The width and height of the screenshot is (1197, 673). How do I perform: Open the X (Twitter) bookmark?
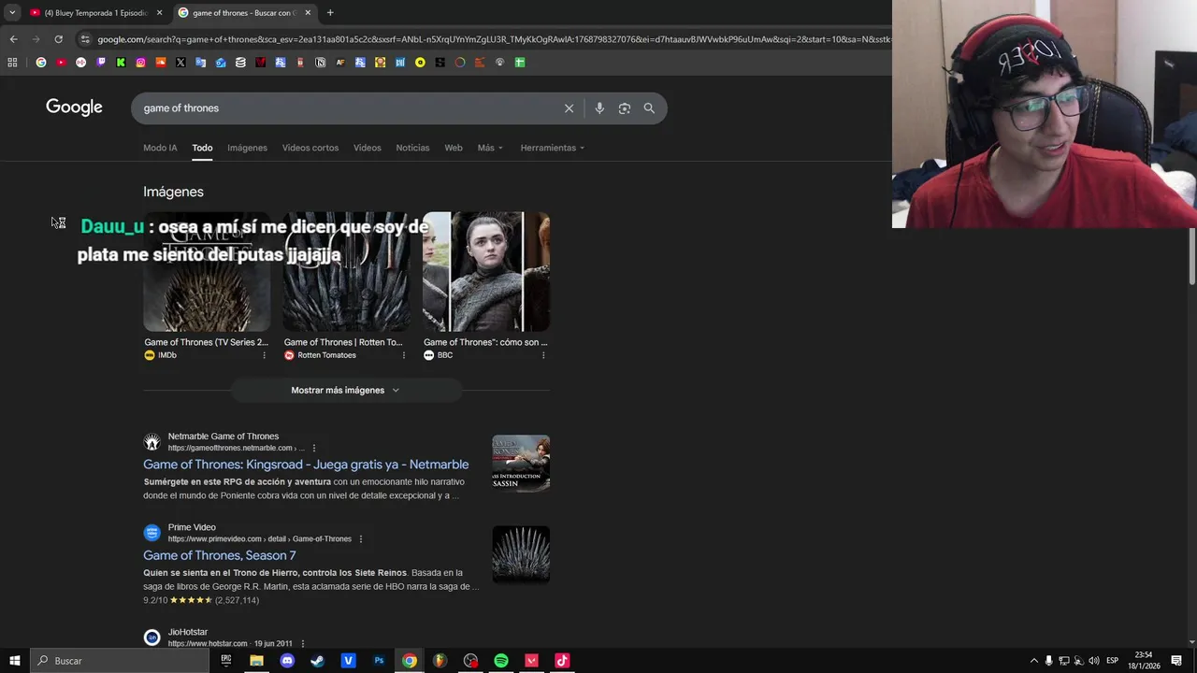coord(180,63)
